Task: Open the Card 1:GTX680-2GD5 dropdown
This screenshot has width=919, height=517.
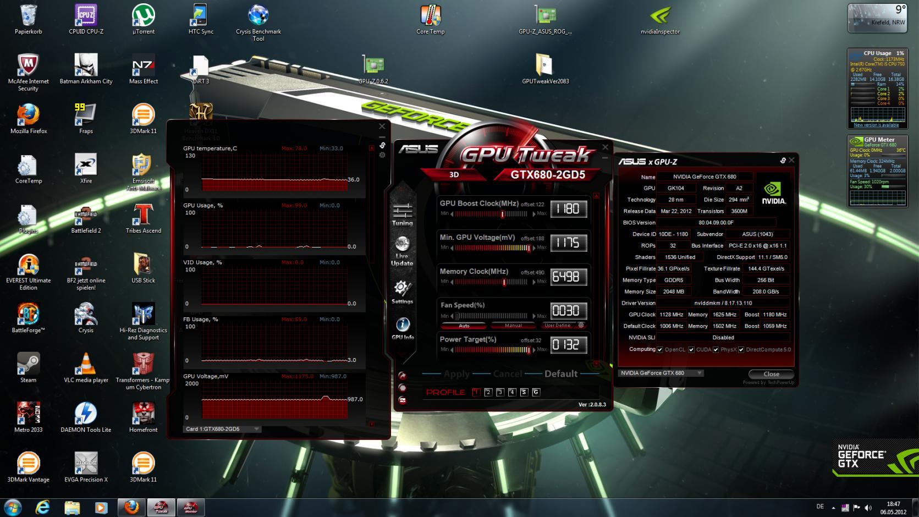Action: (x=222, y=429)
